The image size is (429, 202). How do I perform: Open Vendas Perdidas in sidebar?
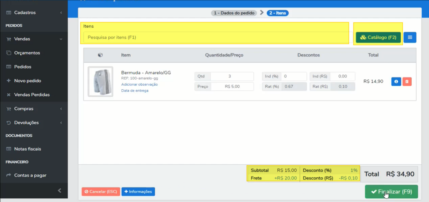pyautogui.click(x=32, y=95)
